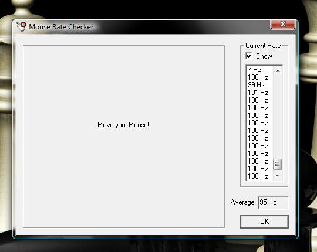Close the Mouse Rate Checker window
317x252 pixels.
coord(282,25)
